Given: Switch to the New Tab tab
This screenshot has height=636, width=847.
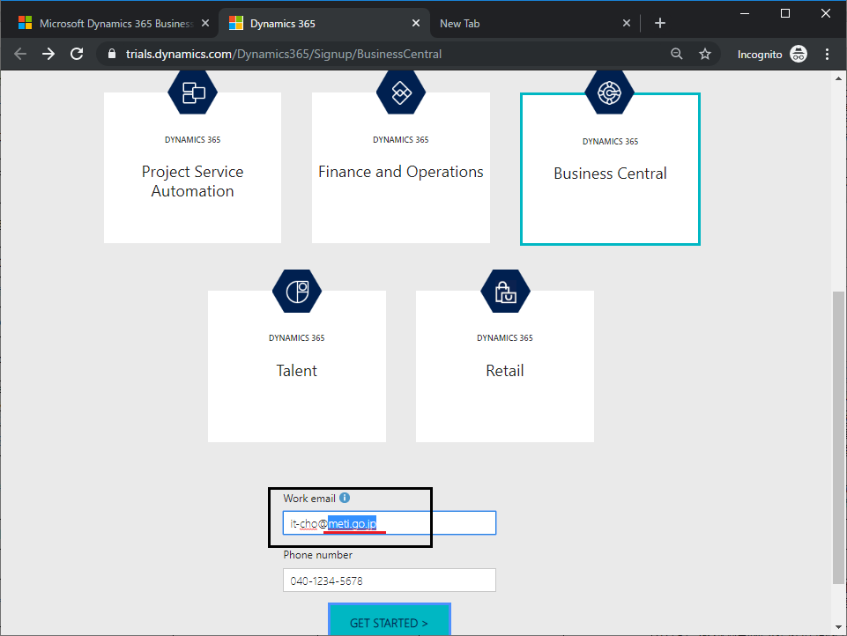Looking at the screenshot, I should point(534,23).
